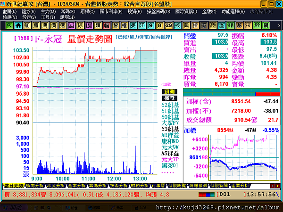283x212 pixels.
Task: Select the 加 toolbar icon
Action: pyautogui.click(x=27, y=25)
